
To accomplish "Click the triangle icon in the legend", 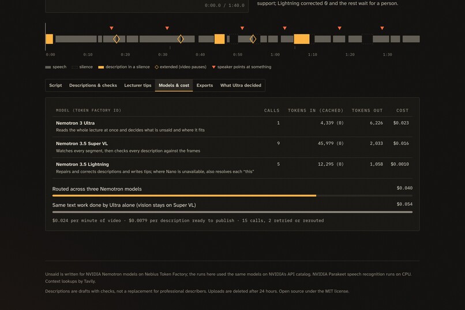I will tap(213, 67).
